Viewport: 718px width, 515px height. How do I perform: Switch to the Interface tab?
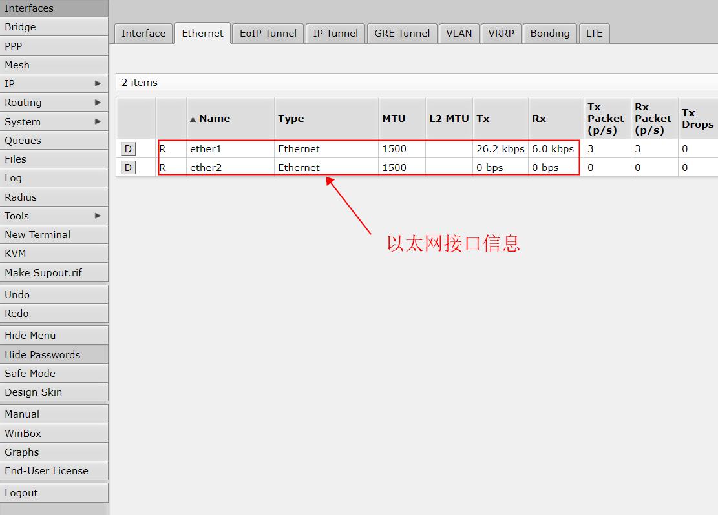143,34
